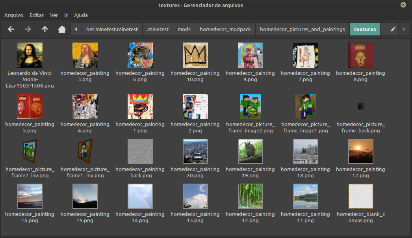Click filename 'Leonardo-da-Vinci-Mona-Lisa-1503-1506.png'
The image size is (412, 238).
(30, 80)
